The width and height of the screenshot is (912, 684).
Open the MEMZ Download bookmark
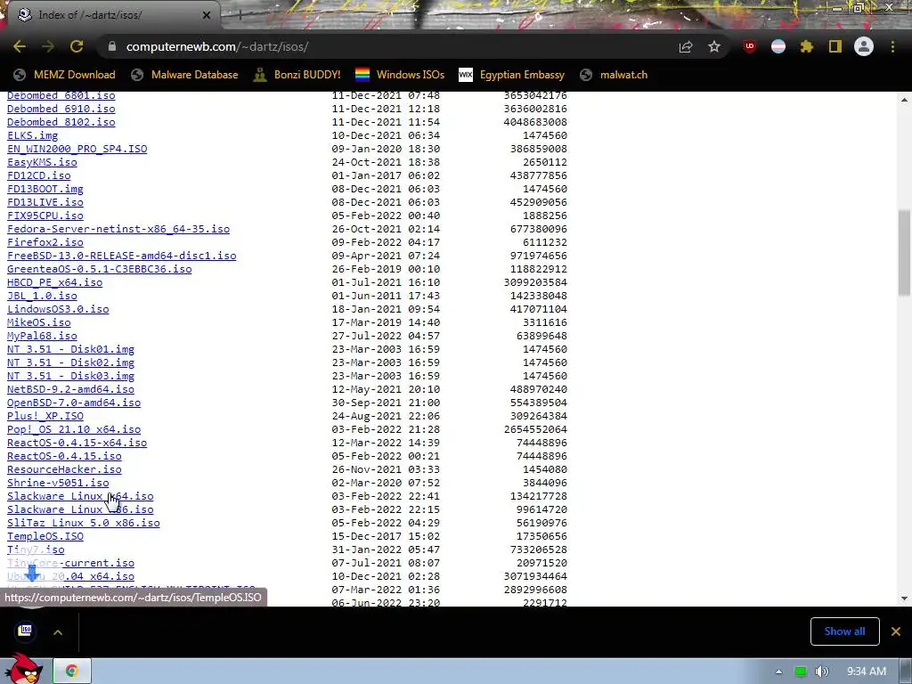[x=64, y=75]
